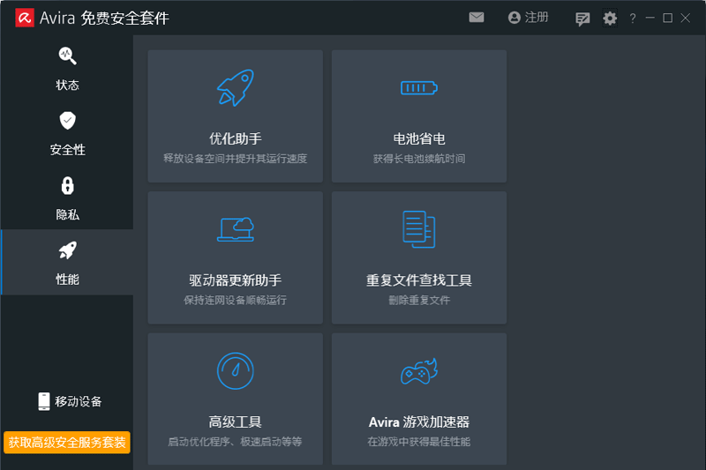Click the gamepad icon for Avira 游戏加速器
Image resolution: width=706 pixels, height=470 pixels.
tap(418, 370)
